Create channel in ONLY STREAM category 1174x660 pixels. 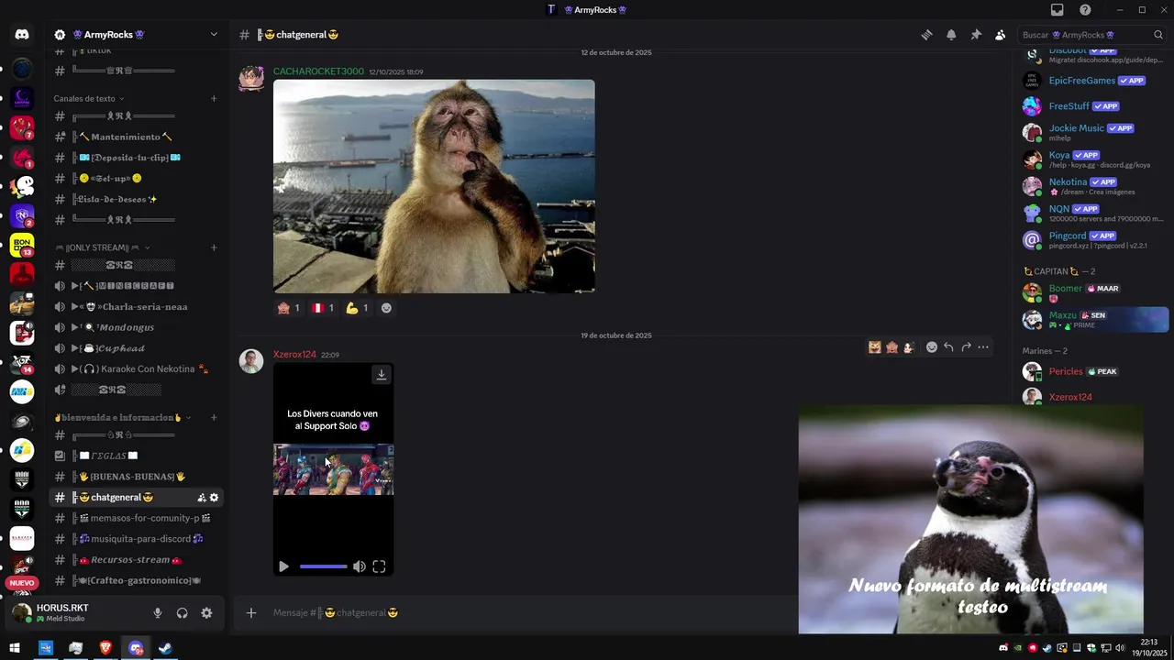214,247
